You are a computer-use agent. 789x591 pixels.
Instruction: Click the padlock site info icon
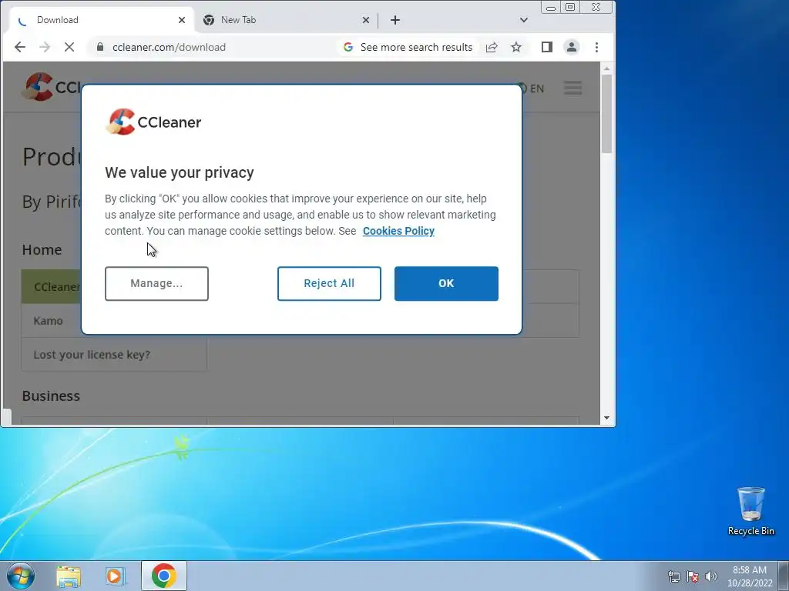click(x=100, y=47)
